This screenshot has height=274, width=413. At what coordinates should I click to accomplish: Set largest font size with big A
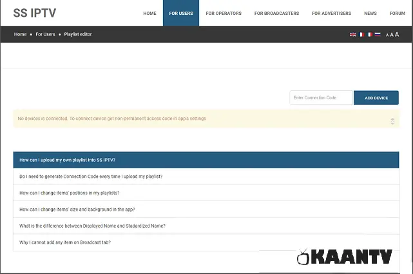[397, 34]
